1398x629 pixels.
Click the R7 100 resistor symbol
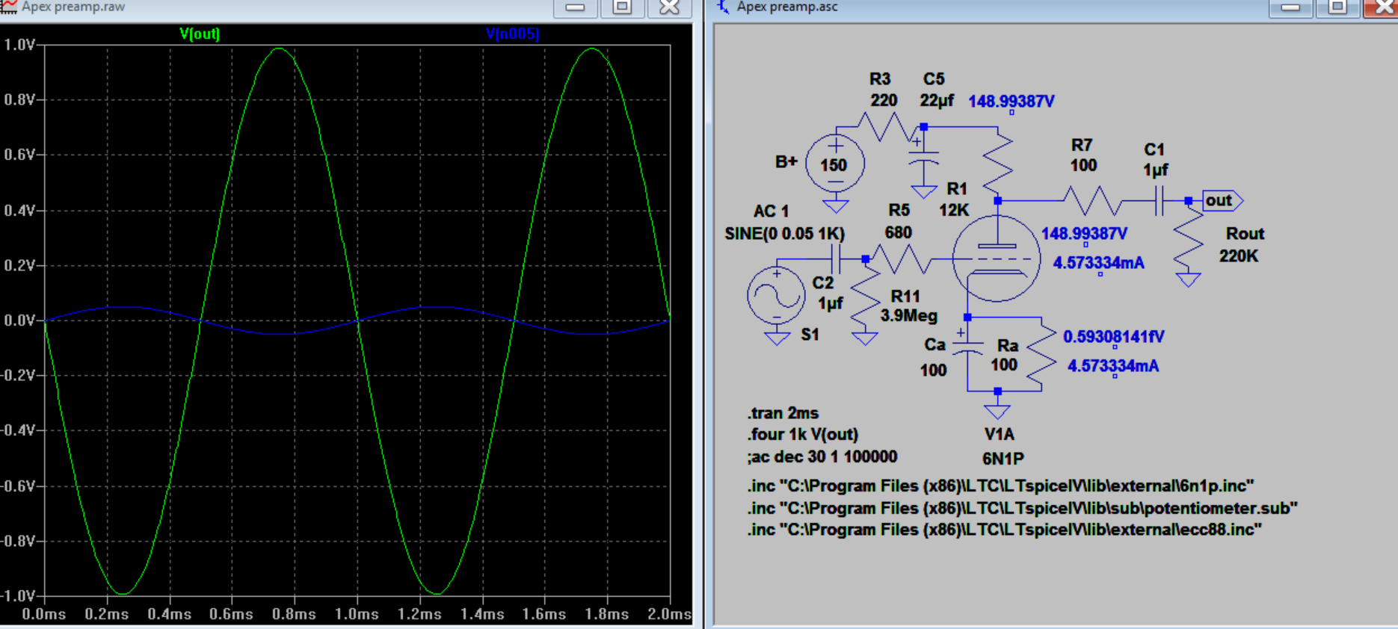(1092, 201)
